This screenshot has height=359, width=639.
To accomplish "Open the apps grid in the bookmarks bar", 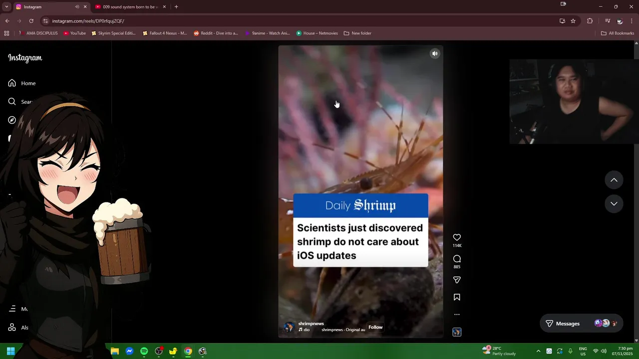I will [x=6, y=33].
